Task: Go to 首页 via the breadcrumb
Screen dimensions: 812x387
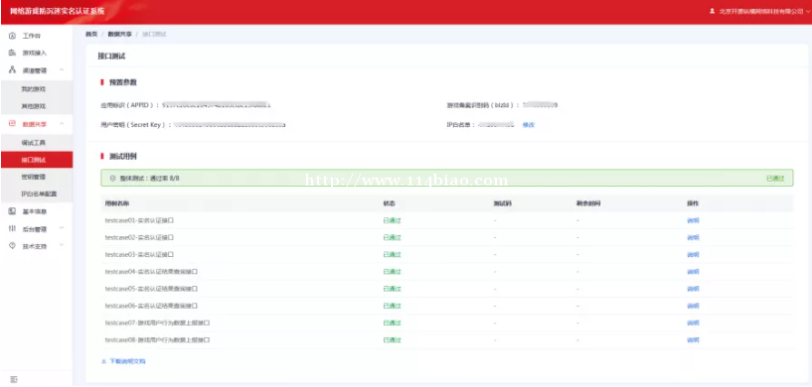Action: pyautogui.click(x=91, y=34)
